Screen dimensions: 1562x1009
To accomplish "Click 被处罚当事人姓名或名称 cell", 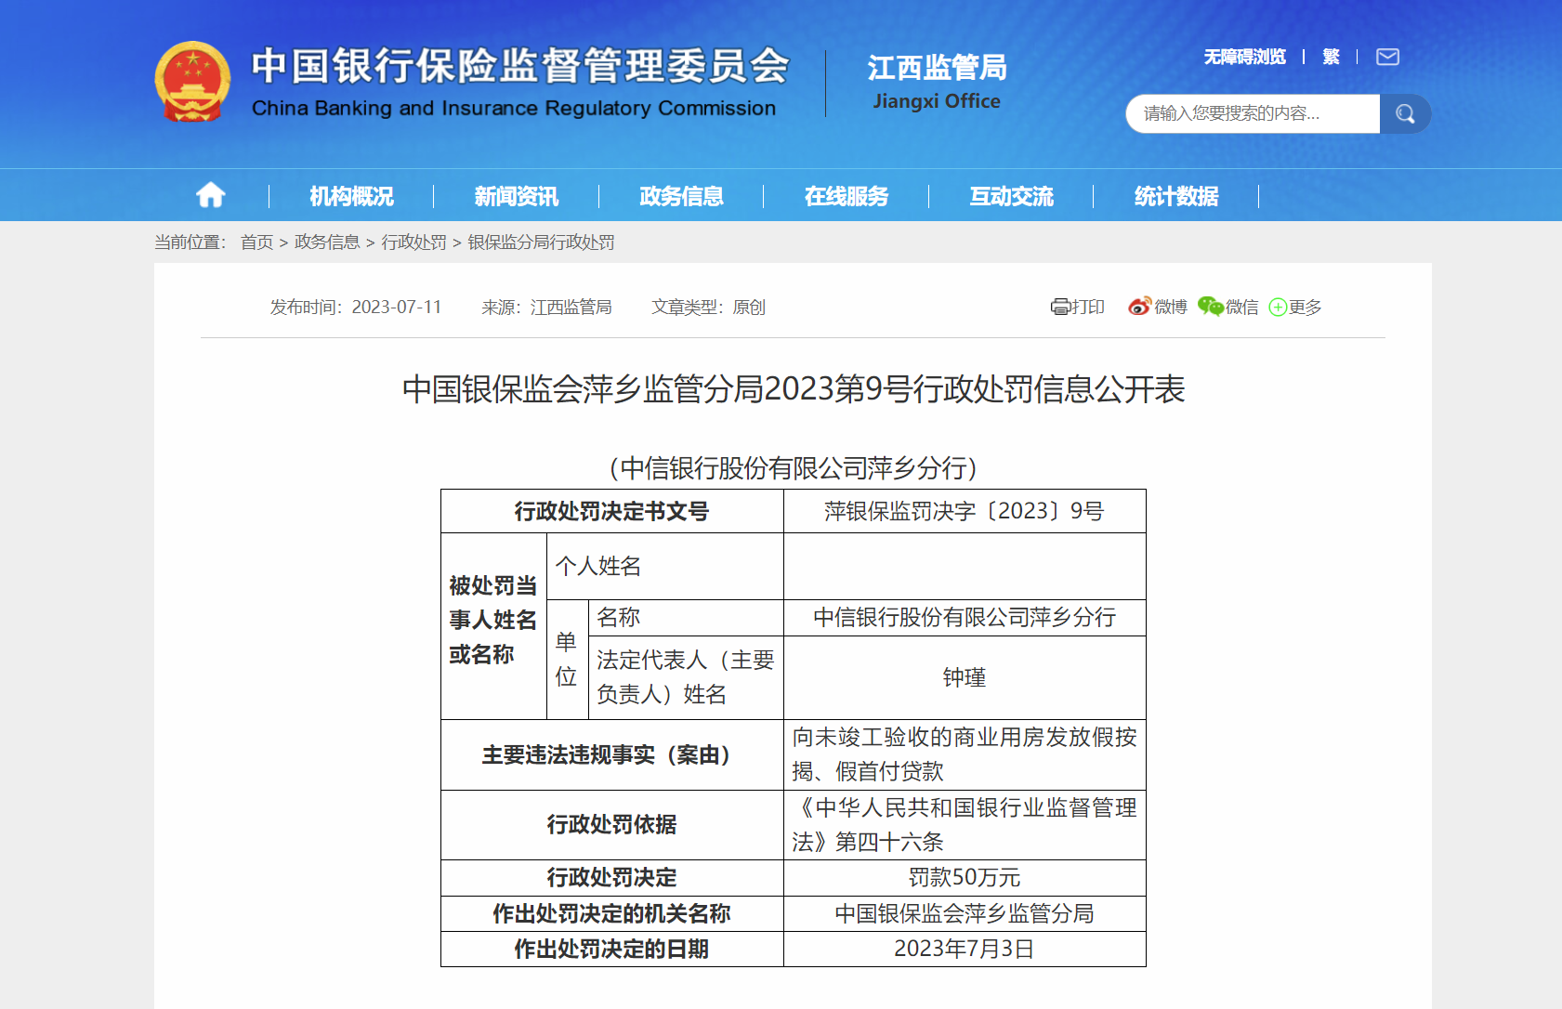I will pos(493,626).
